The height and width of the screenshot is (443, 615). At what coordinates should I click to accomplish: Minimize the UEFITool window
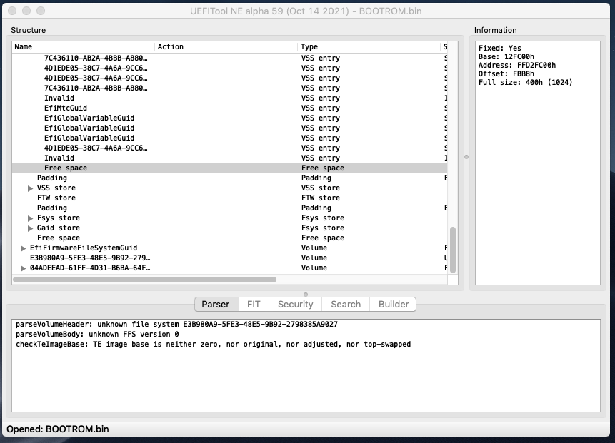pyautogui.click(x=26, y=11)
